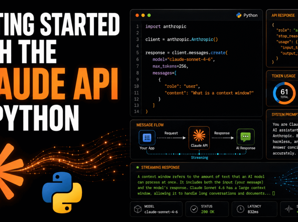Click the cube icon in the Model card
298x222 pixels.
(138, 209)
